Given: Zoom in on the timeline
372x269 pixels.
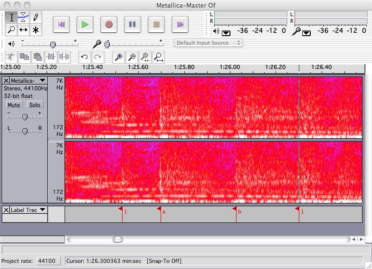Looking at the screenshot, I should pyautogui.click(x=118, y=57).
